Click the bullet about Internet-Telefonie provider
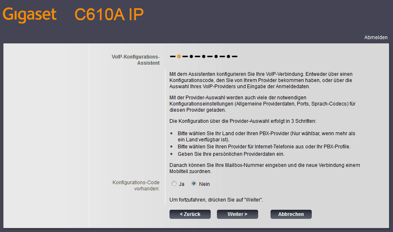Screen dimensions: 393x232 pyautogui.click(x=264, y=147)
